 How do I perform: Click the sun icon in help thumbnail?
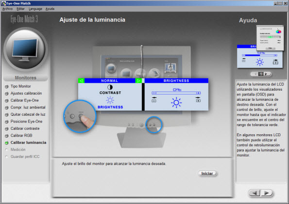coord(260,62)
